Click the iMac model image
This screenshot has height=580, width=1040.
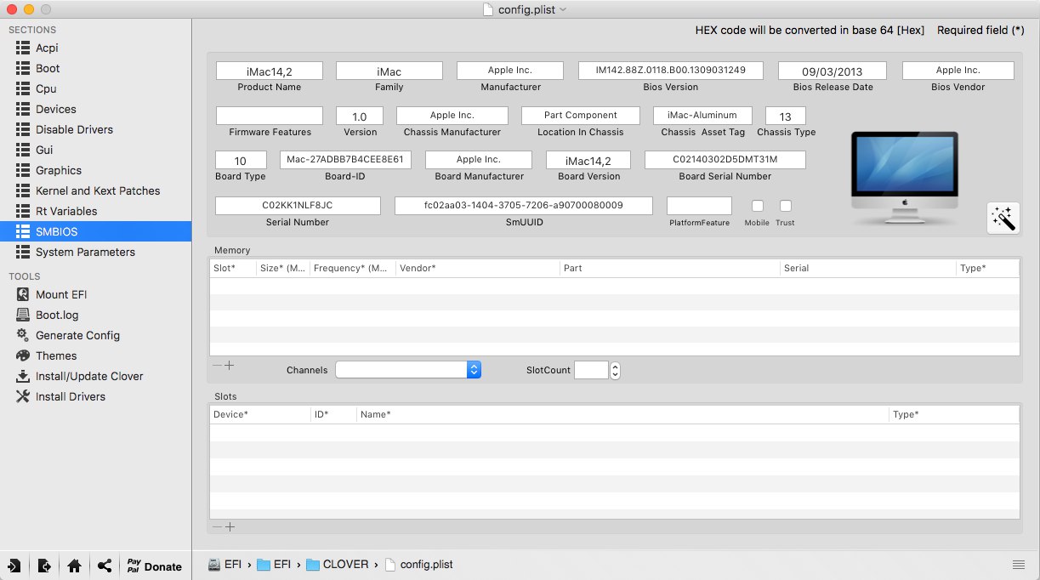[x=905, y=179]
